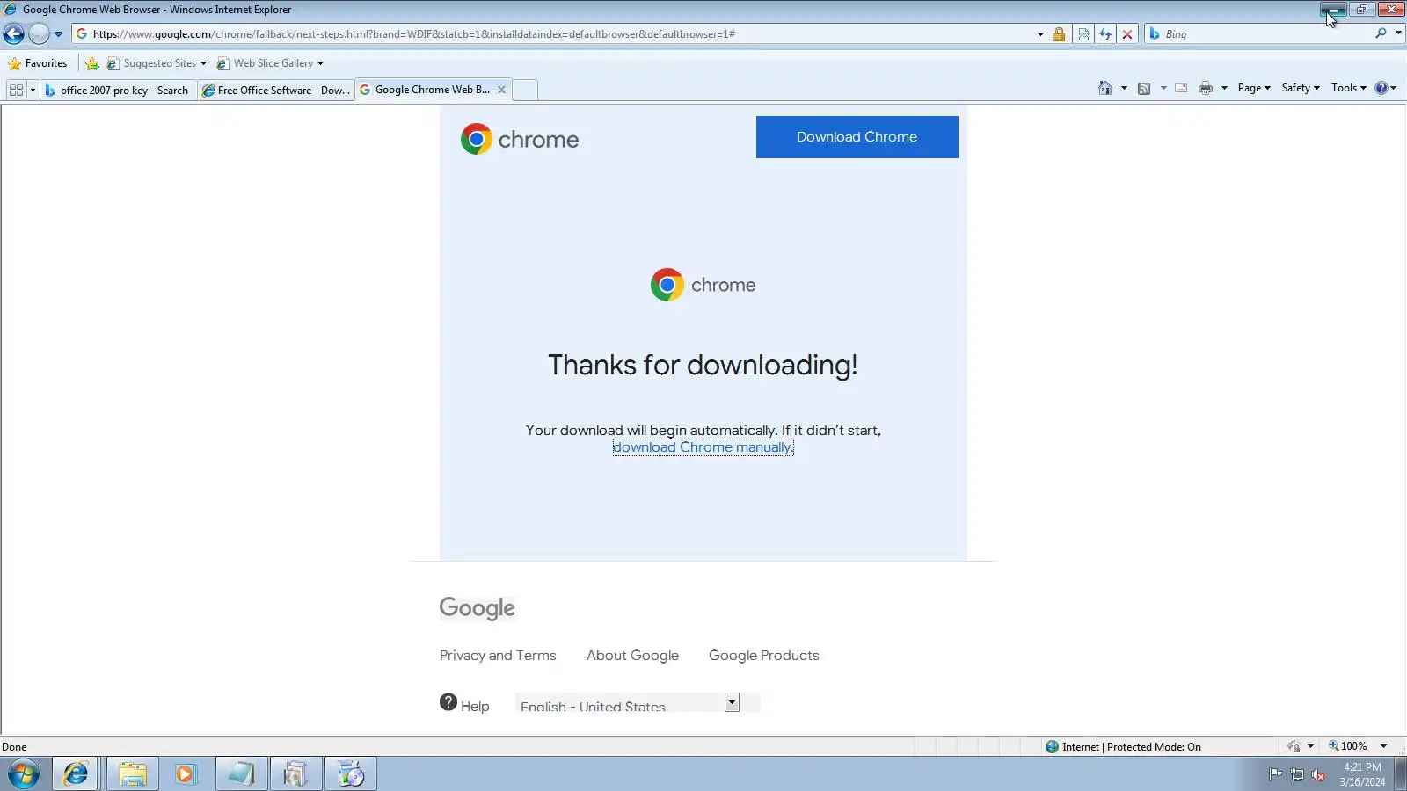The width and height of the screenshot is (1407, 791).
Task: Click the address bar URL field
Action: (x=554, y=34)
